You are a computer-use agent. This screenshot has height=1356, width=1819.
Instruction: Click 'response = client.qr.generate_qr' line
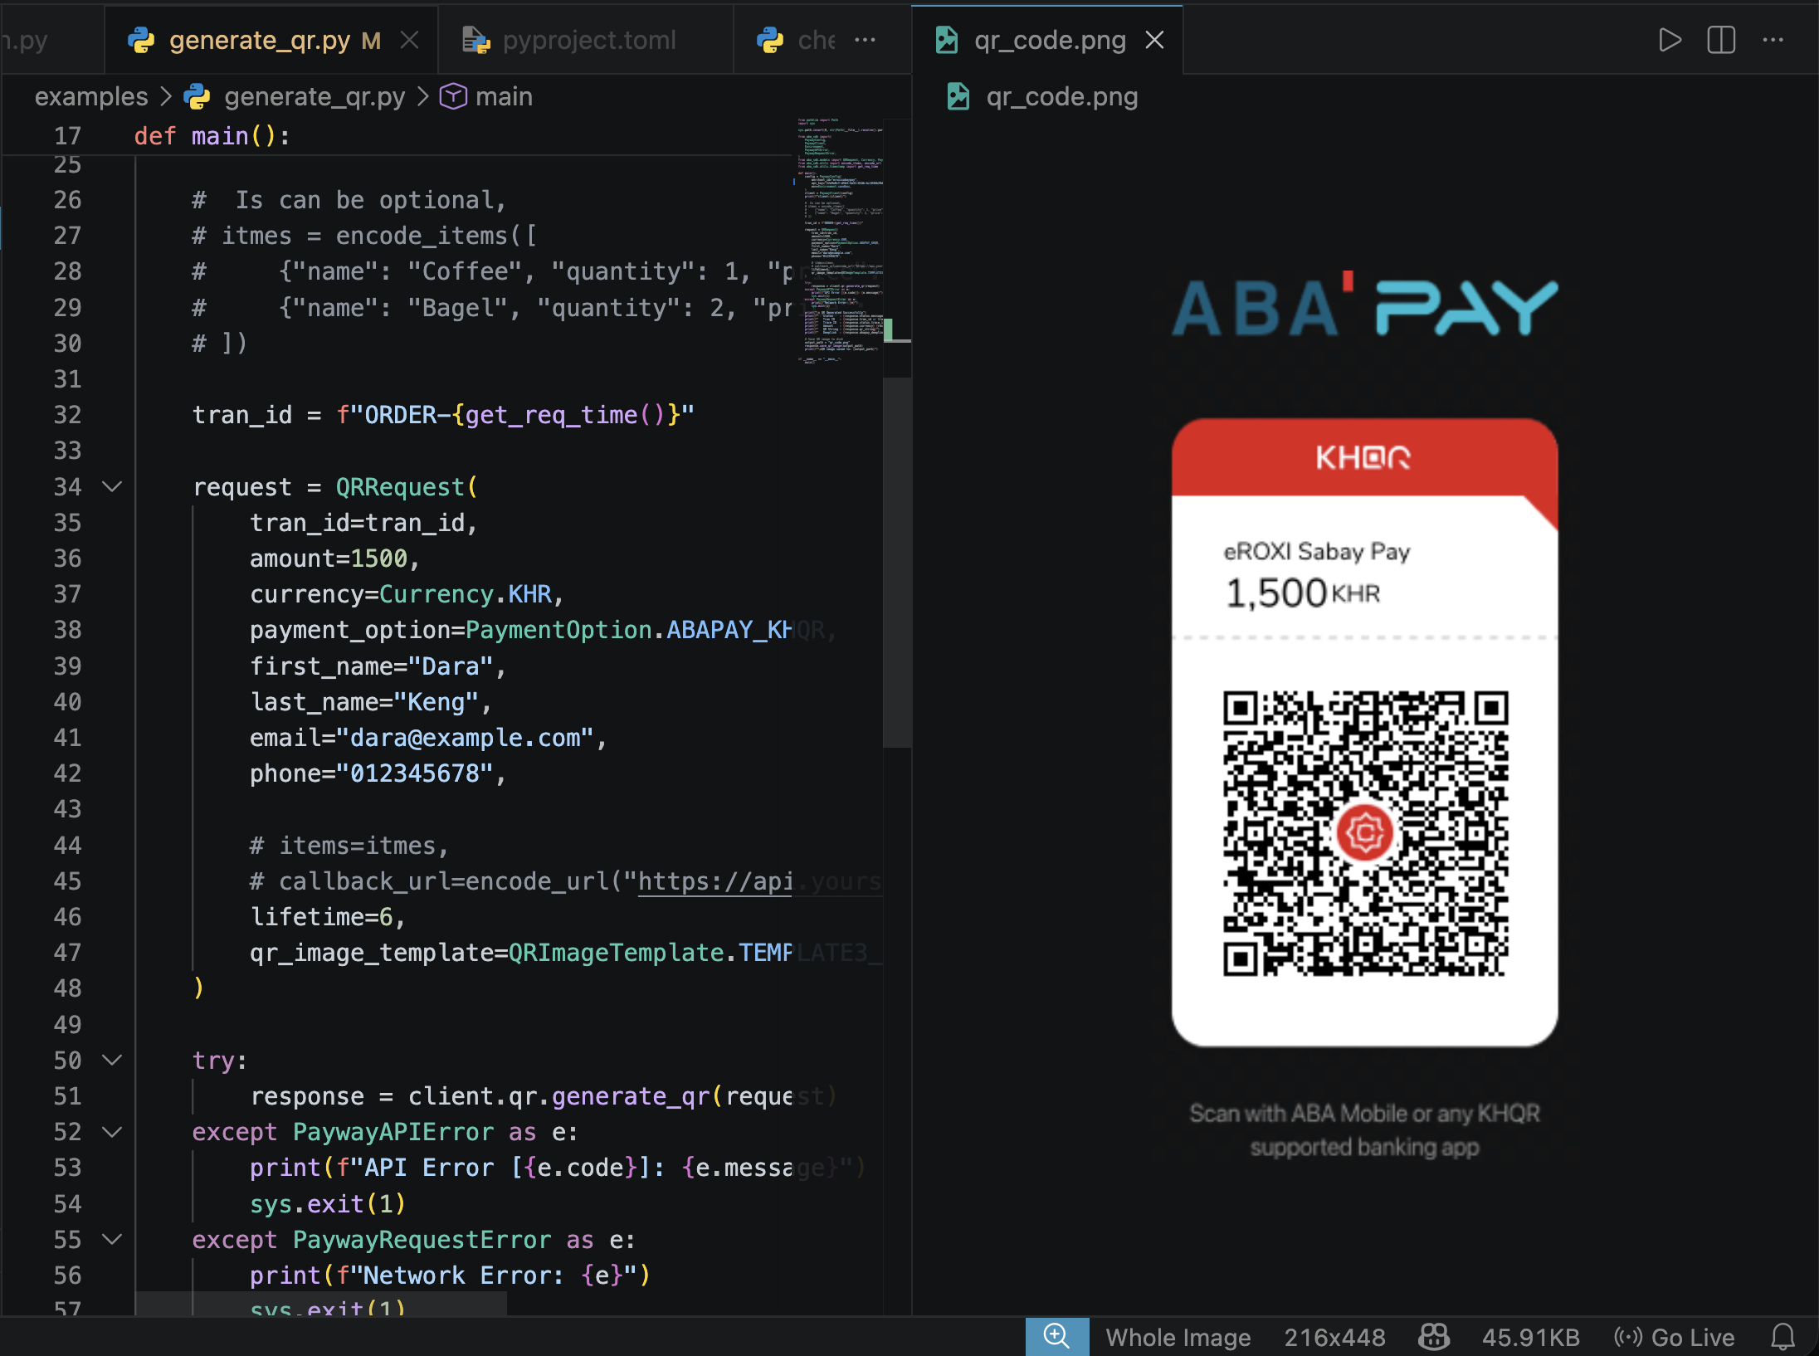[x=544, y=1096]
